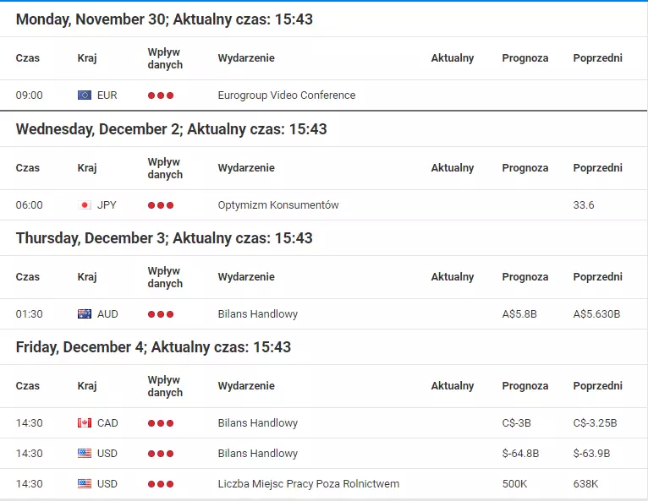648x501 pixels.
Task: Click the US flag in Bilans Handlowy row
Action: point(85,454)
